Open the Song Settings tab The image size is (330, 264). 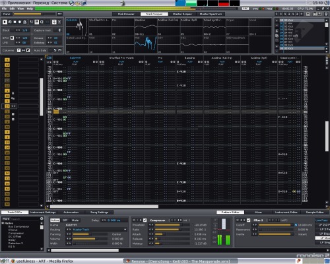tap(99, 213)
